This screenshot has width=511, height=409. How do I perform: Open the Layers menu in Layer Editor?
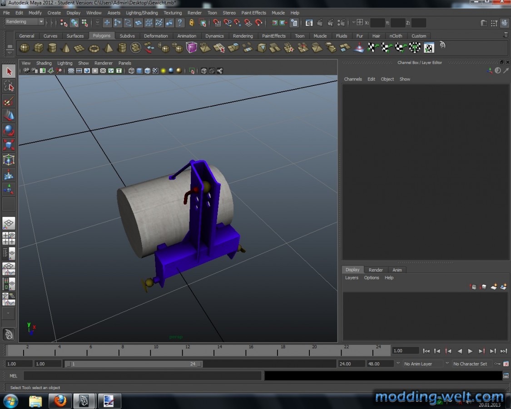(x=352, y=278)
